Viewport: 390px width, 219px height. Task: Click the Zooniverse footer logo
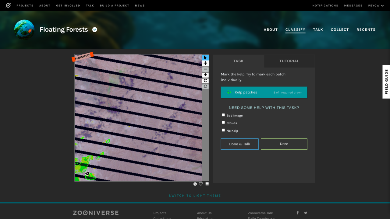(96, 213)
